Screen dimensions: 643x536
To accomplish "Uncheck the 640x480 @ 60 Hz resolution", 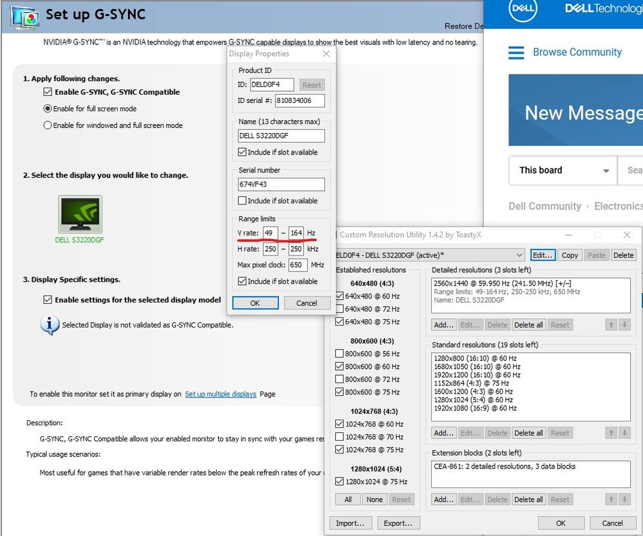I will (340, 296).
